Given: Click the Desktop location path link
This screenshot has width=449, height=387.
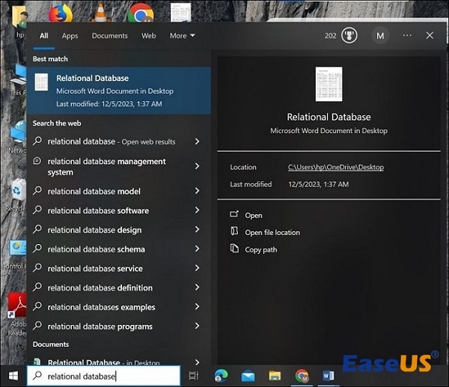Looking at the screenshot, I should (335, 167).
